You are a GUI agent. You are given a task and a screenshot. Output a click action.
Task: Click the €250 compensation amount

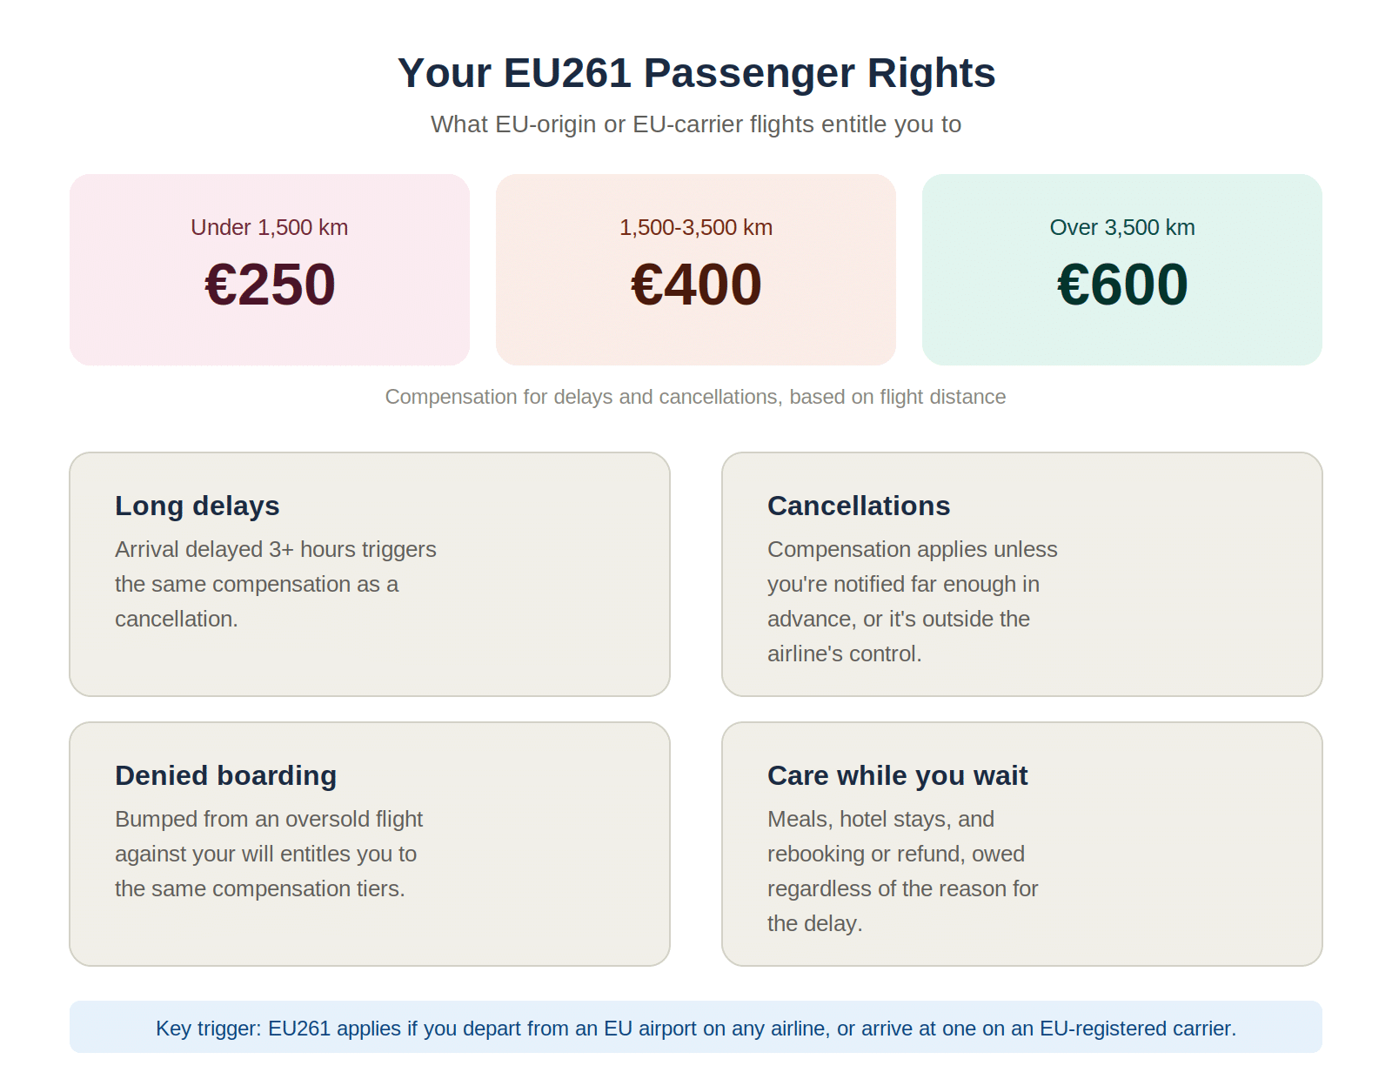(270, 285)
